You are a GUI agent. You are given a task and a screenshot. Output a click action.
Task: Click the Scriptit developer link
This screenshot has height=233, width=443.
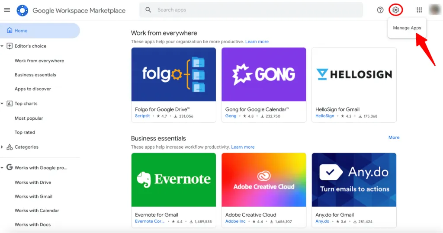(142, 116)
